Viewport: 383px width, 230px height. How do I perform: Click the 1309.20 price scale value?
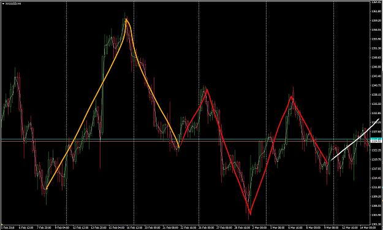pos(377,196)
